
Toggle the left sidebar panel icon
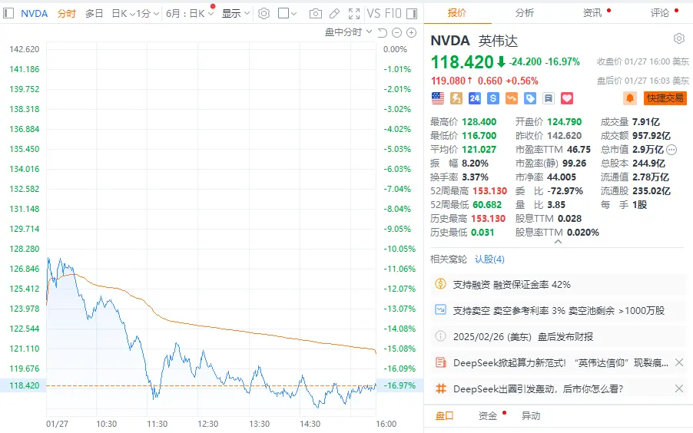point(8,13)
